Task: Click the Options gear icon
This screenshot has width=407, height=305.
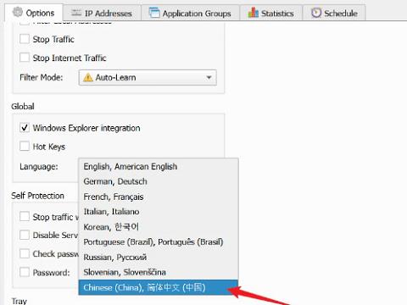Action: pyautogui.click(x=18, y=13)
